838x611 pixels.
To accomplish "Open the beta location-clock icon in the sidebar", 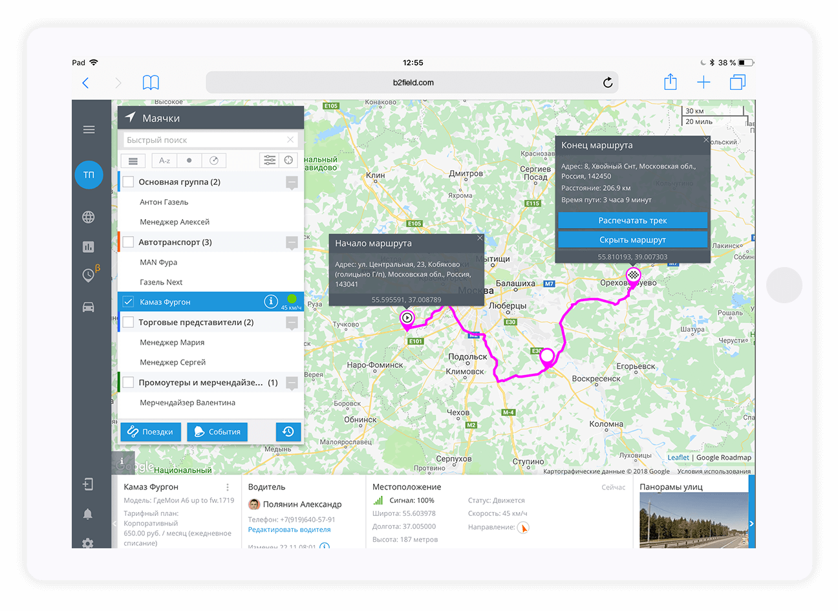I will pyautogui.click(x=89, y=275).
